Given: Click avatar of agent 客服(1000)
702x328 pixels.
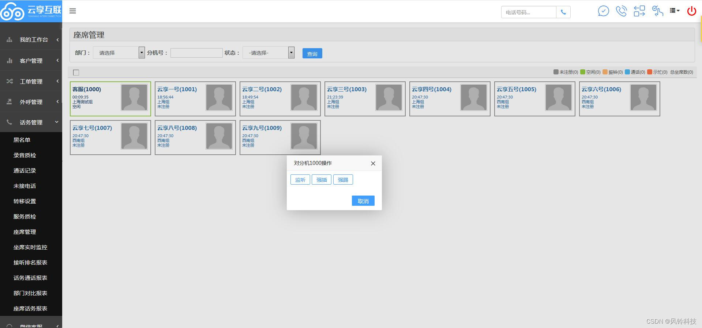Looking at the screenshot, I should [134, 97].
